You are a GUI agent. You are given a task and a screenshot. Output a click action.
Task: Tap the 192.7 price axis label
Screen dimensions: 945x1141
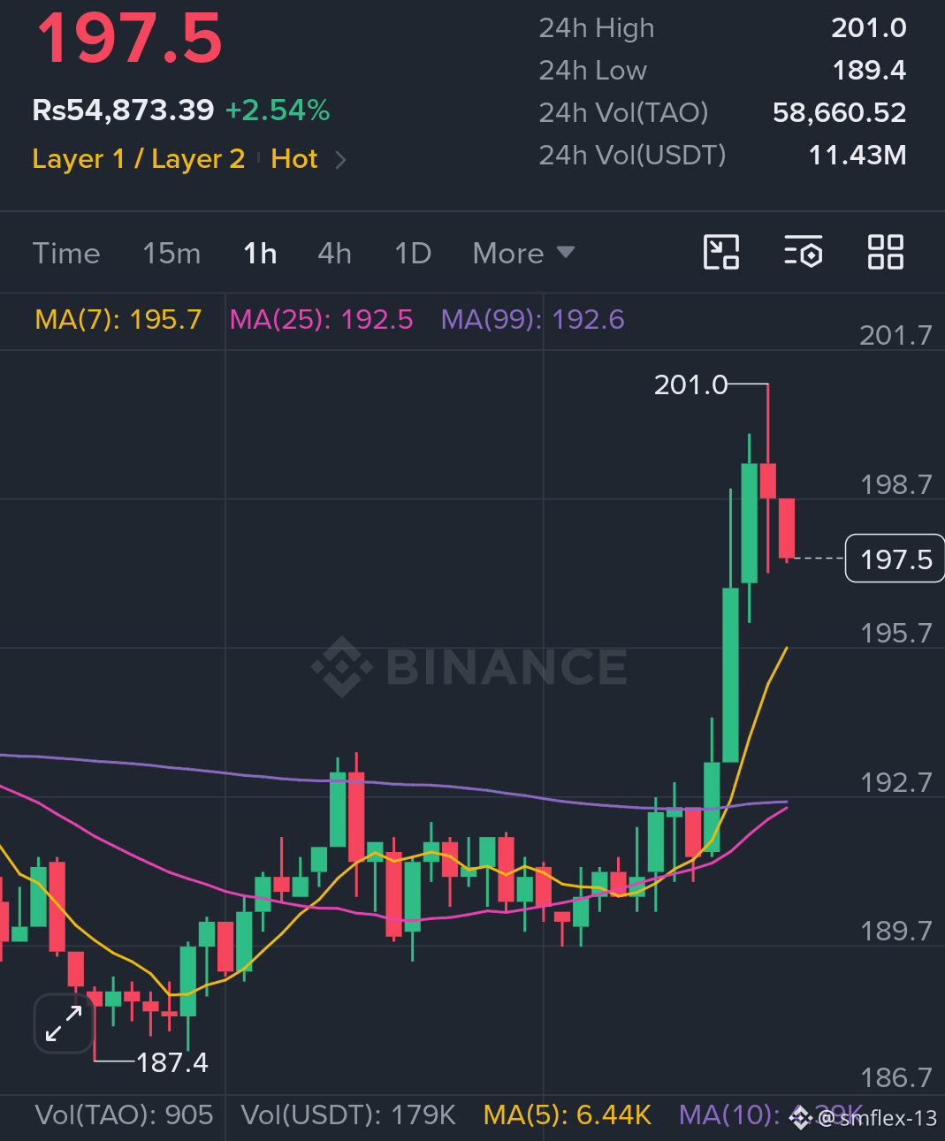click(895, 782)
